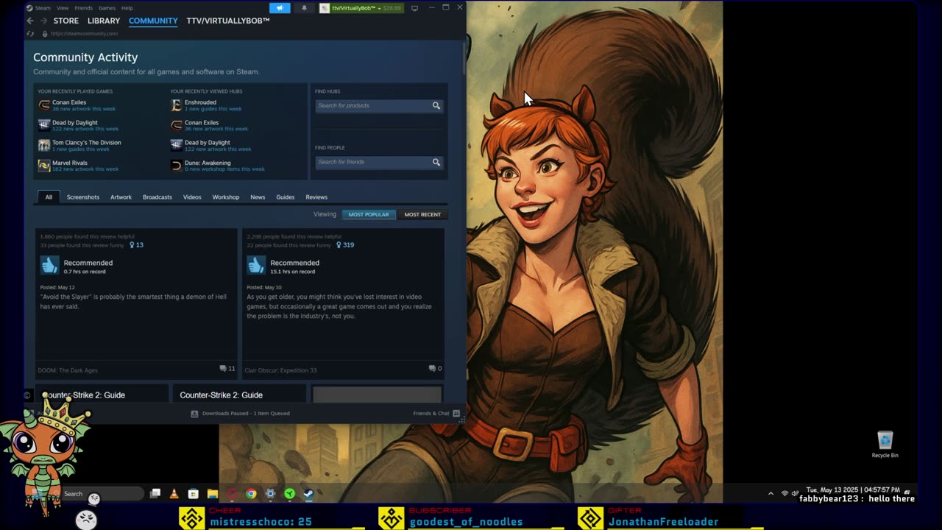
Task: Open the COMMUNITY section
Action: [153, 21]
